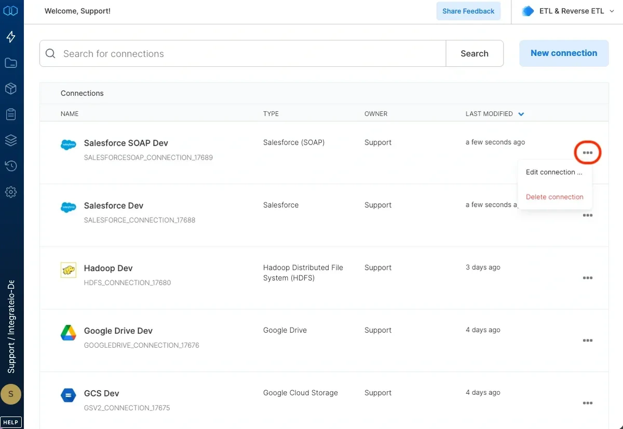The height and width of the screenshot is (429, 623).
Task: Select Delete connection in the open menu
Action: [554, 197]
